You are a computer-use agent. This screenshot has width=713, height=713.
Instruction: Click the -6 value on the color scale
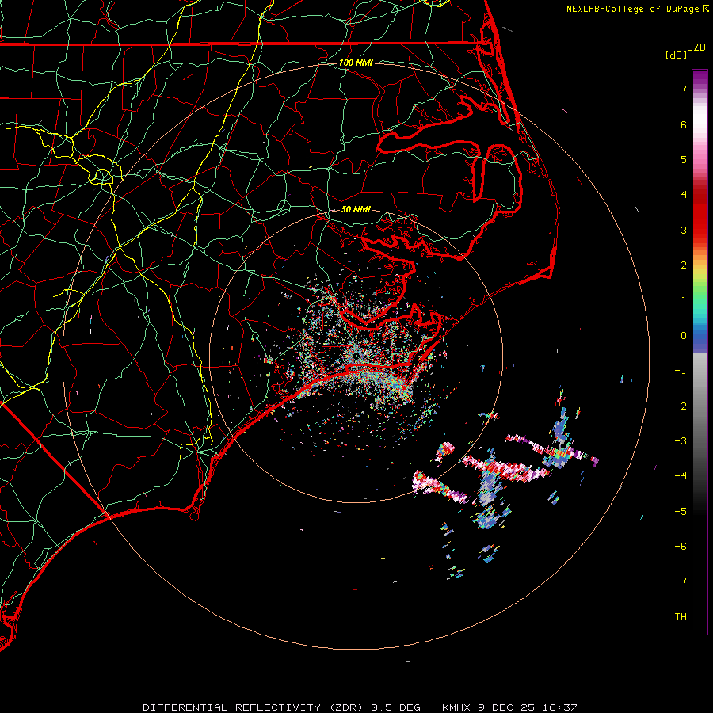tap(681, 547)
